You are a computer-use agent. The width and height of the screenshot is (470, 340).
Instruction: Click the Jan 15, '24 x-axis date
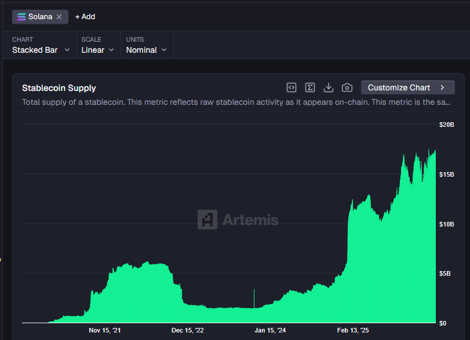click(x=270, y=330)
